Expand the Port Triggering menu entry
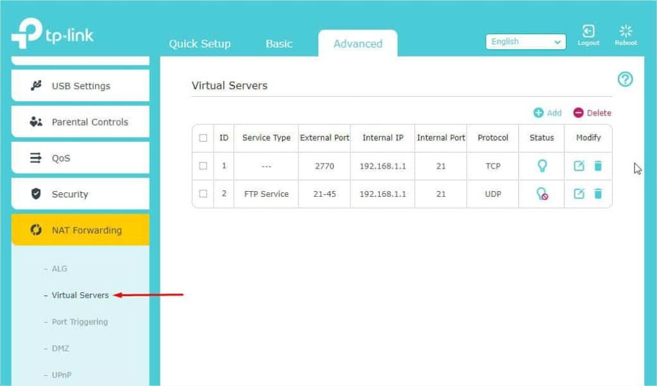 [79, 322]
